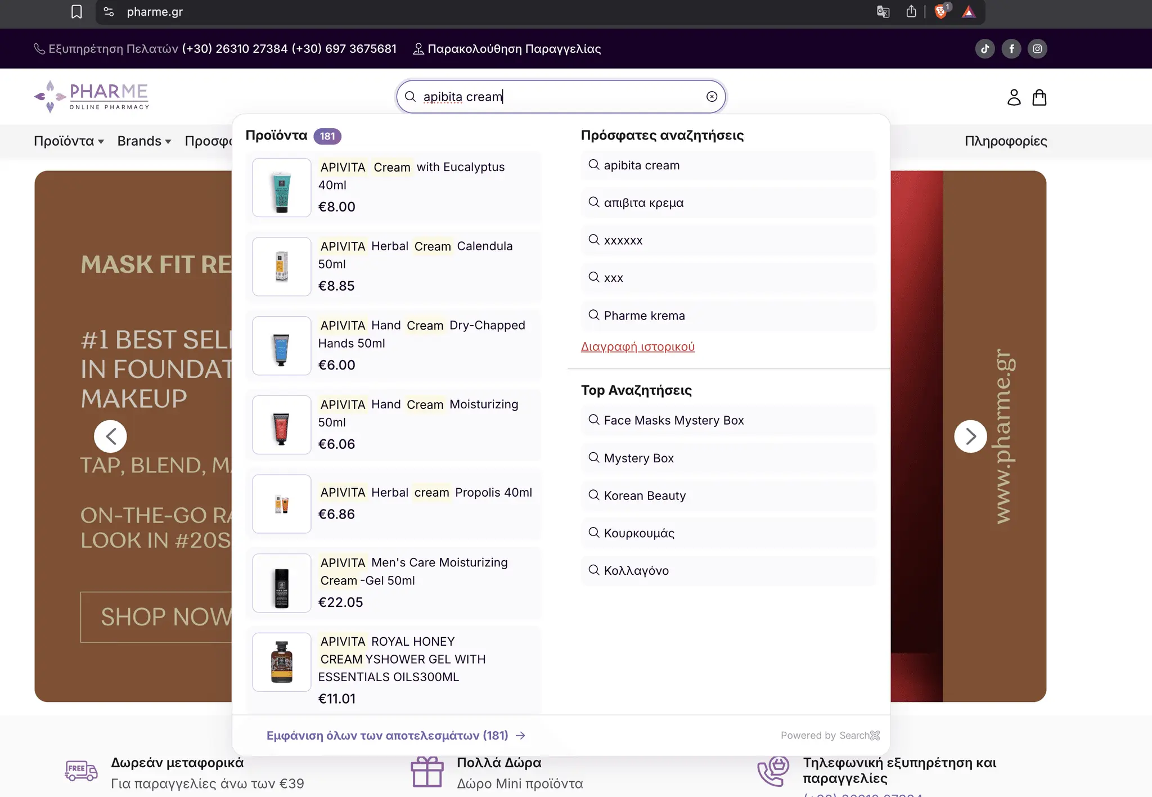This screenshot has height=797, width=1152.
Task: Go to next slide with right arrow
Action: pyautogui.click(x=970, y=436)
